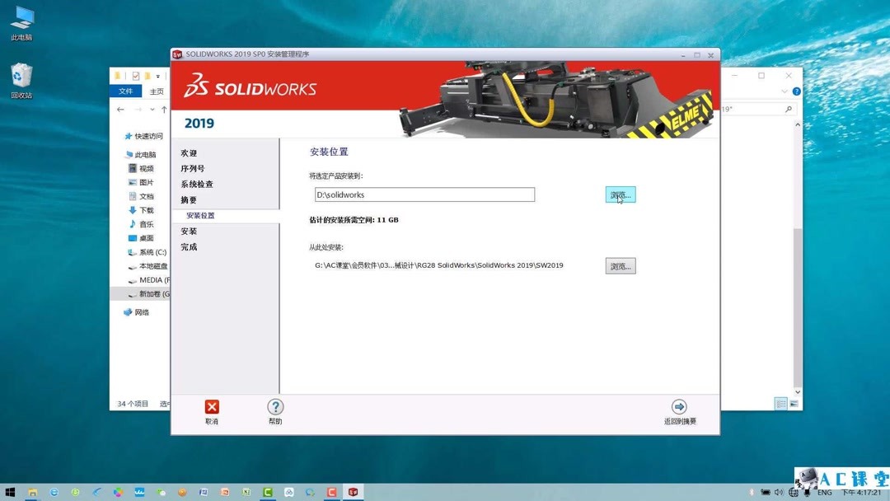
Task: Open the volume icon in the system tray
Action: pyautogui.click(x=780, y=491)
